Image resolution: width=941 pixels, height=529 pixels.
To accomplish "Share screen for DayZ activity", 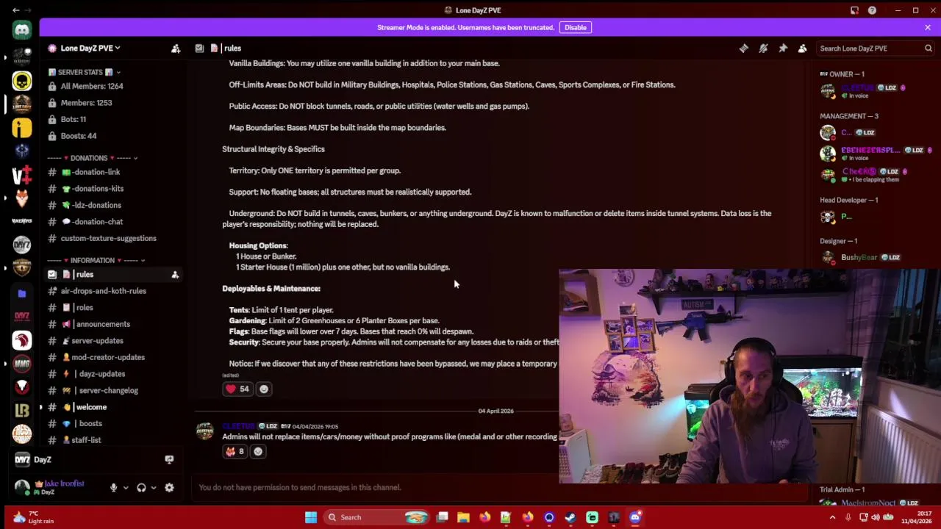I will click(169, 459).
